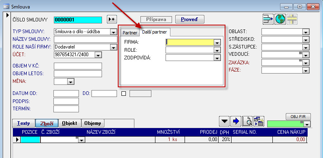Minimize the Smlouva window
Viewport: 323px width, 158px height.
pyautogui.click(x=286, y=6)
